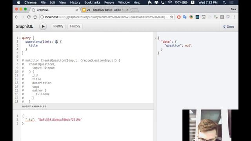
Task: Open the Chrome menu in menu bar
Action: pos(31,2)
